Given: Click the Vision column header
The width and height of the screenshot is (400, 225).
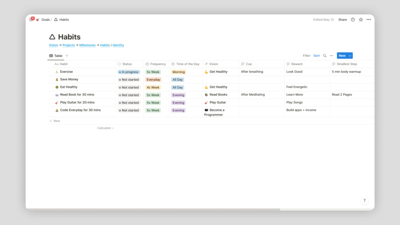Looking at the screenshot, I should [220, 64].
